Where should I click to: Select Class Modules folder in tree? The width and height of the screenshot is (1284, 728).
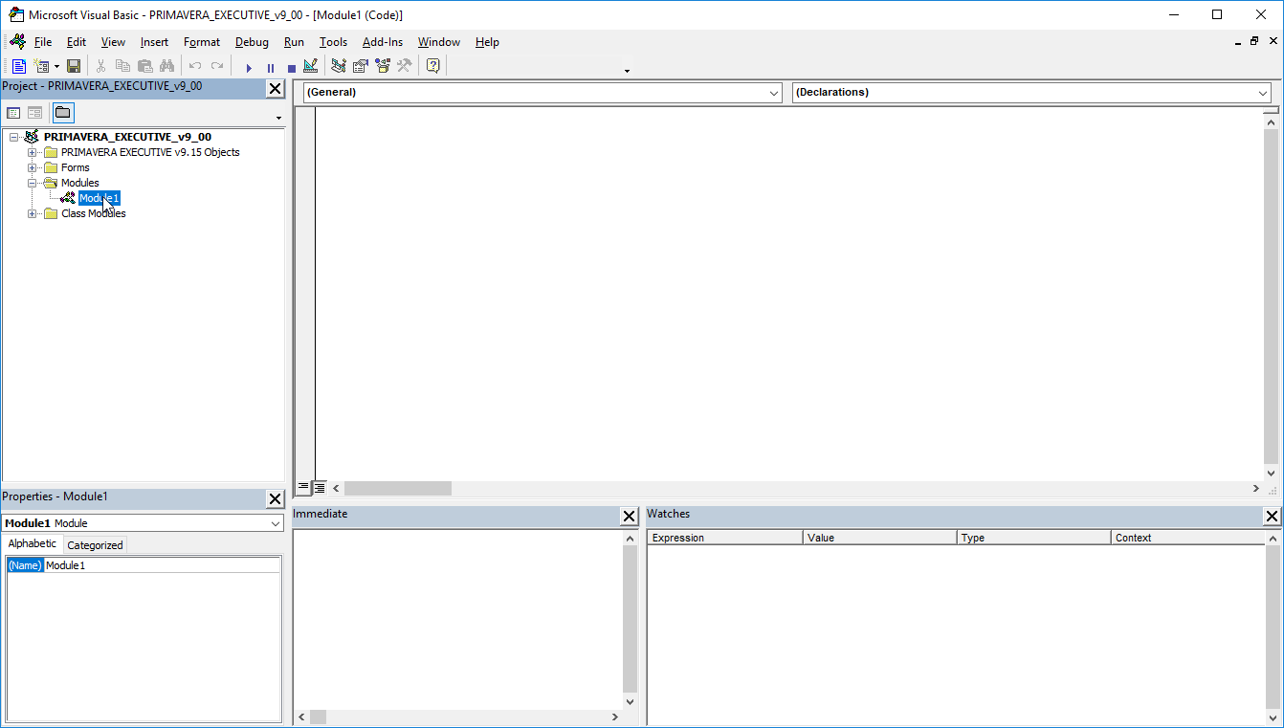[x=93, y=213]
